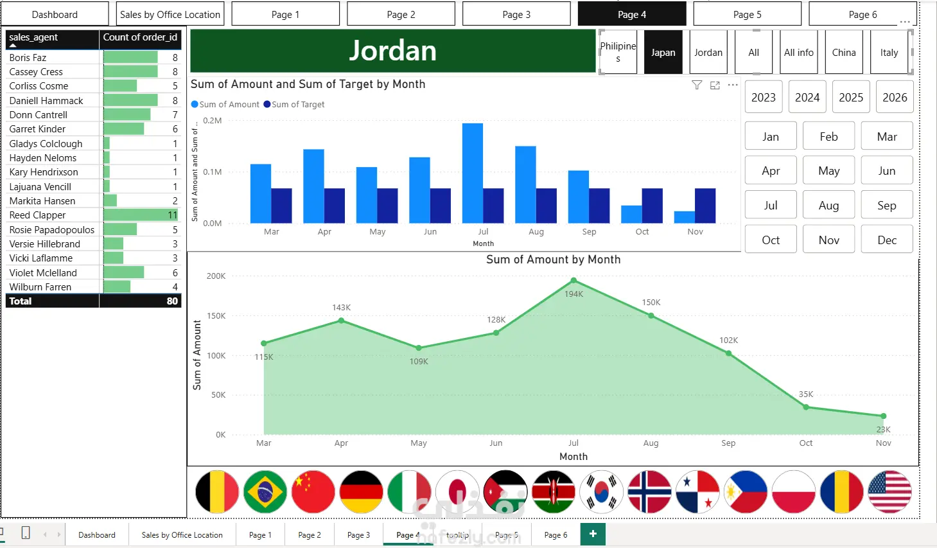This screenshot has width=937, height=548.
Task: Switch to the Page 2 bottom tab
Action: 310,535
